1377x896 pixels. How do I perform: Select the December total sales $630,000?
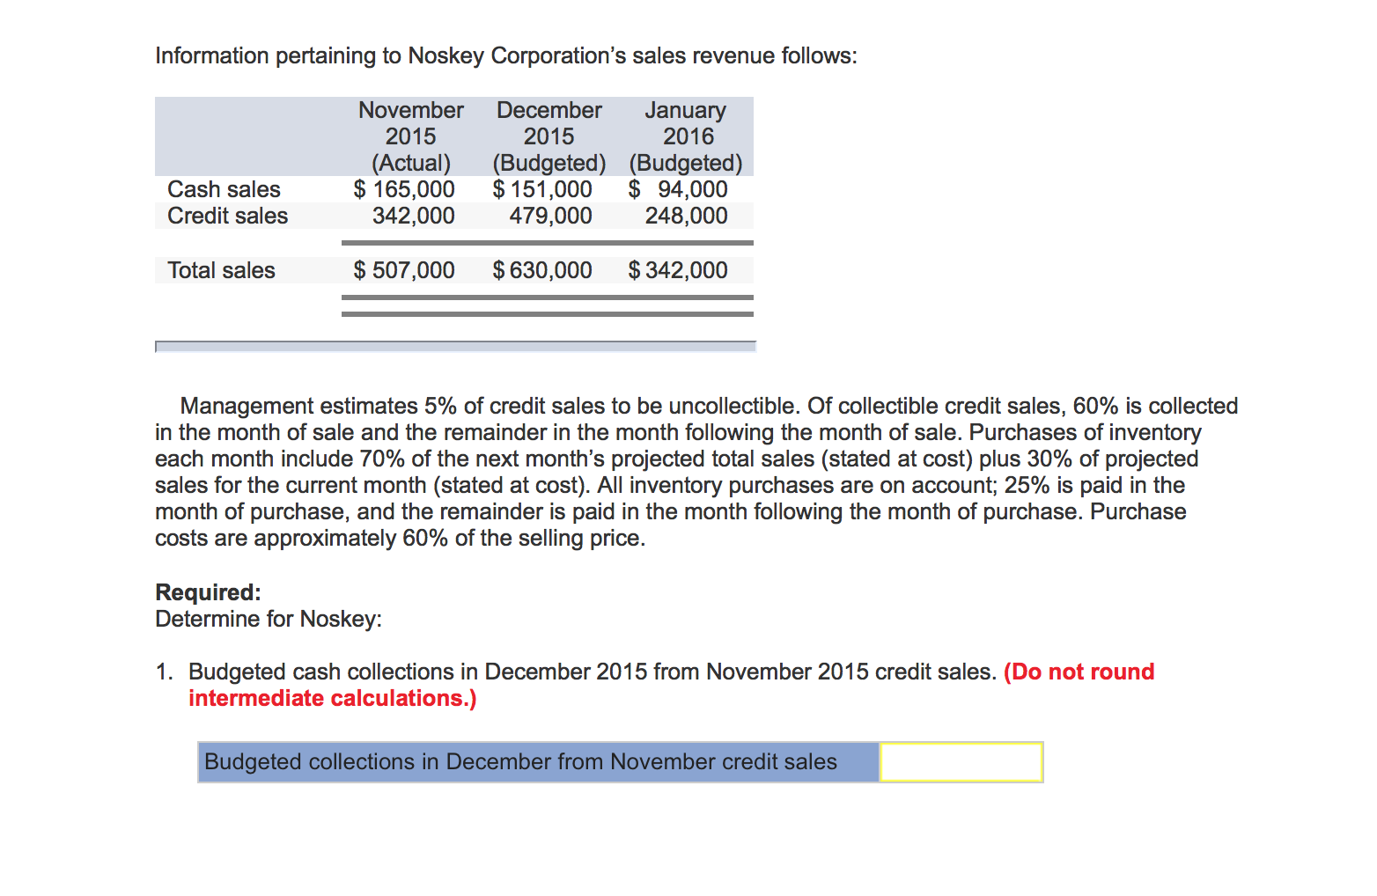click(542, 270)
